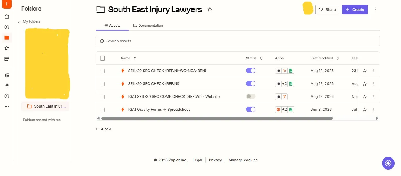Open the Apps grid icon in sidebar
The width and height of the screenshot is (401, 176).
coord(7,75)
